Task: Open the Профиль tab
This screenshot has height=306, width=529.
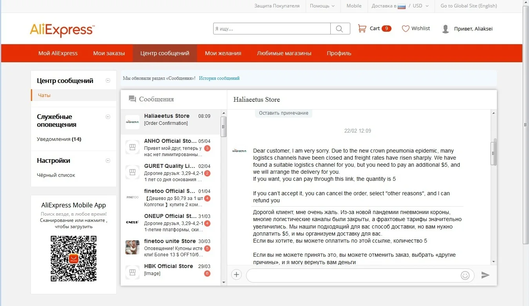Action: click(339, 53)
